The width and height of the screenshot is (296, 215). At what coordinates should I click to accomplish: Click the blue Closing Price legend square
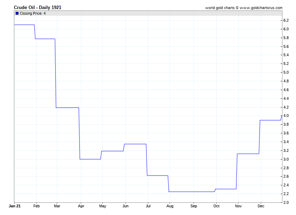(17, 13)
